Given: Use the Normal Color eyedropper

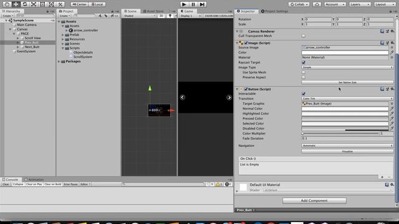Looking at the screenshot, I should [392, 108].
